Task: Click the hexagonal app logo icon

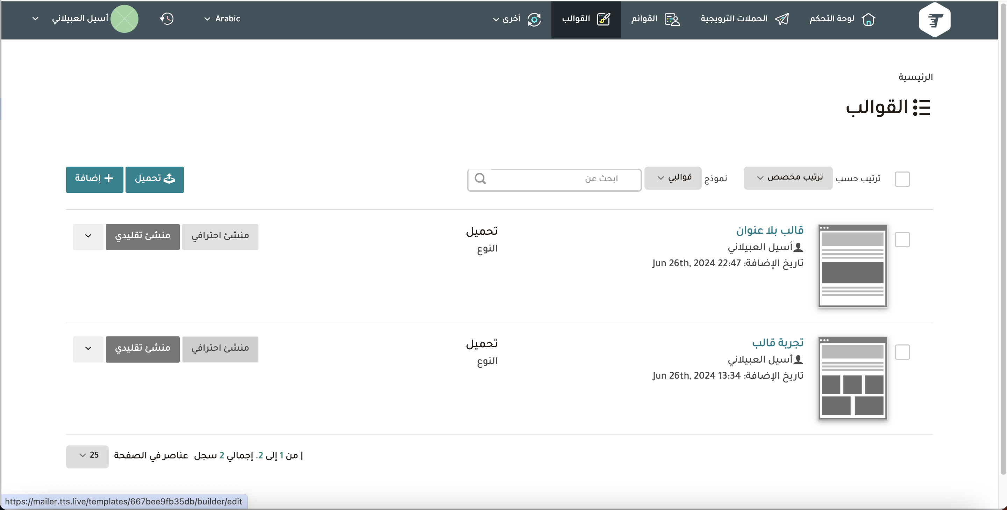Action: pos(934,19)
